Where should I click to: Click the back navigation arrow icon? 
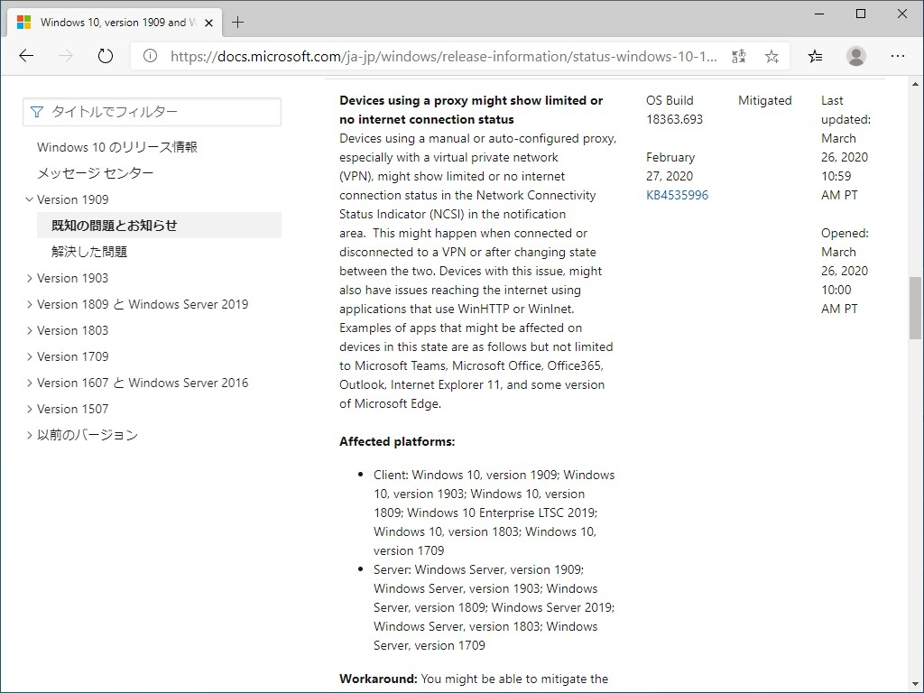coord(26,55)
